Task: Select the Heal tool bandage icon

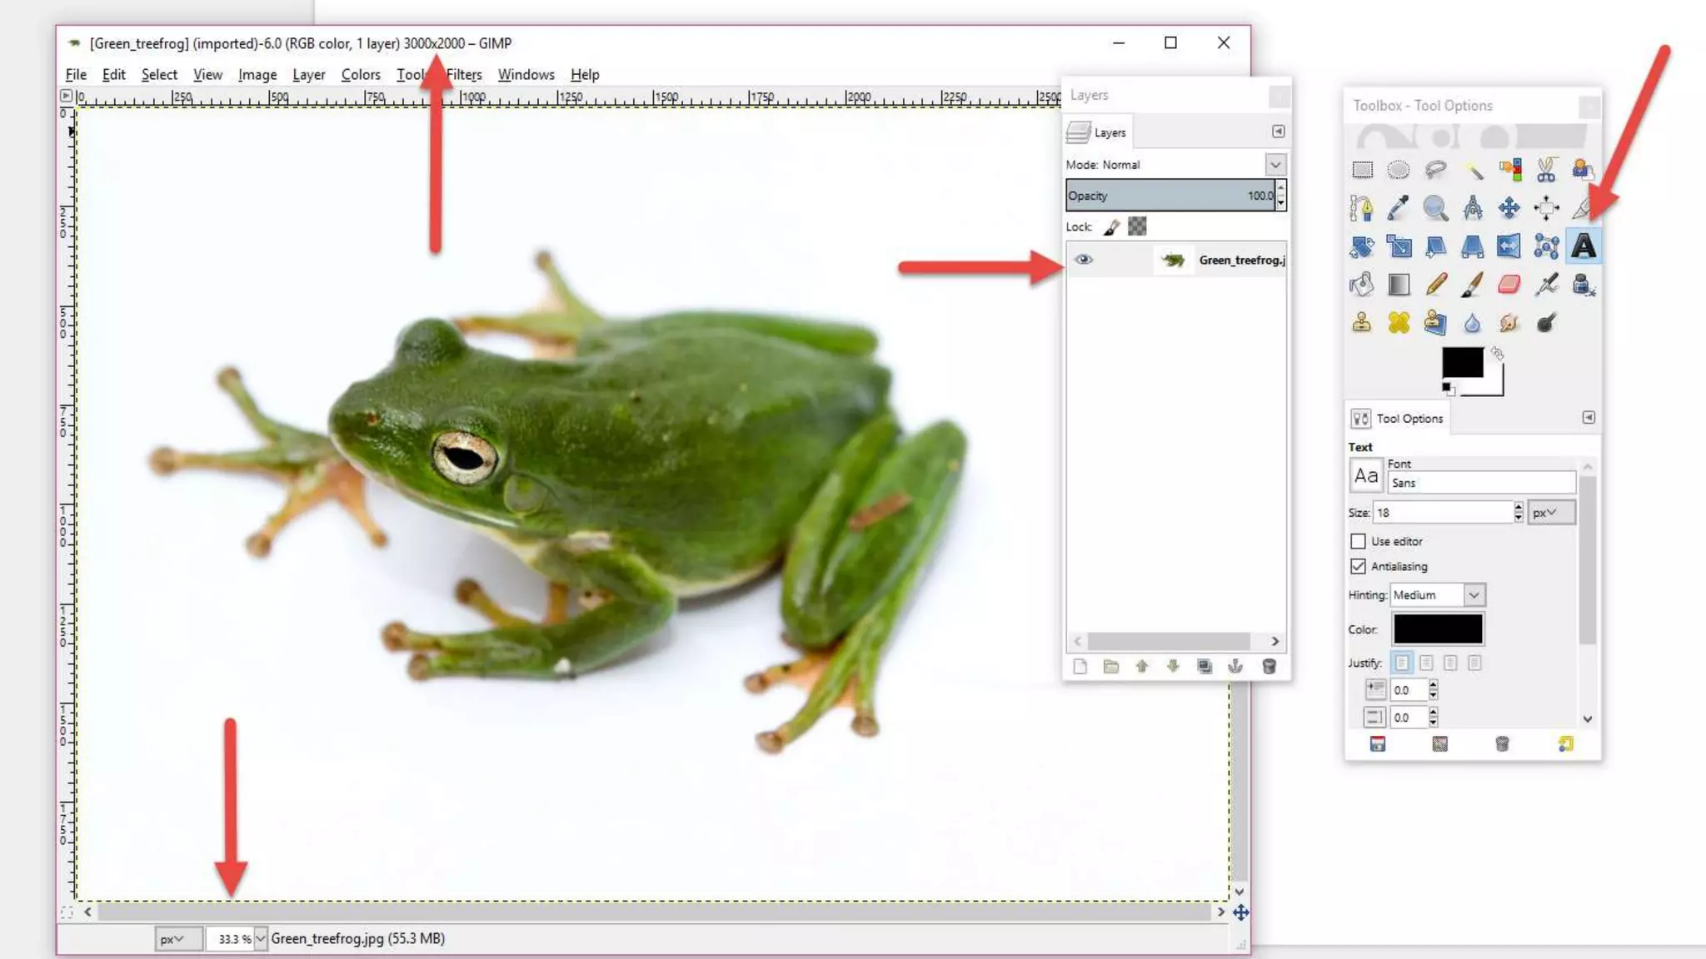Action: pos(1399,323)
